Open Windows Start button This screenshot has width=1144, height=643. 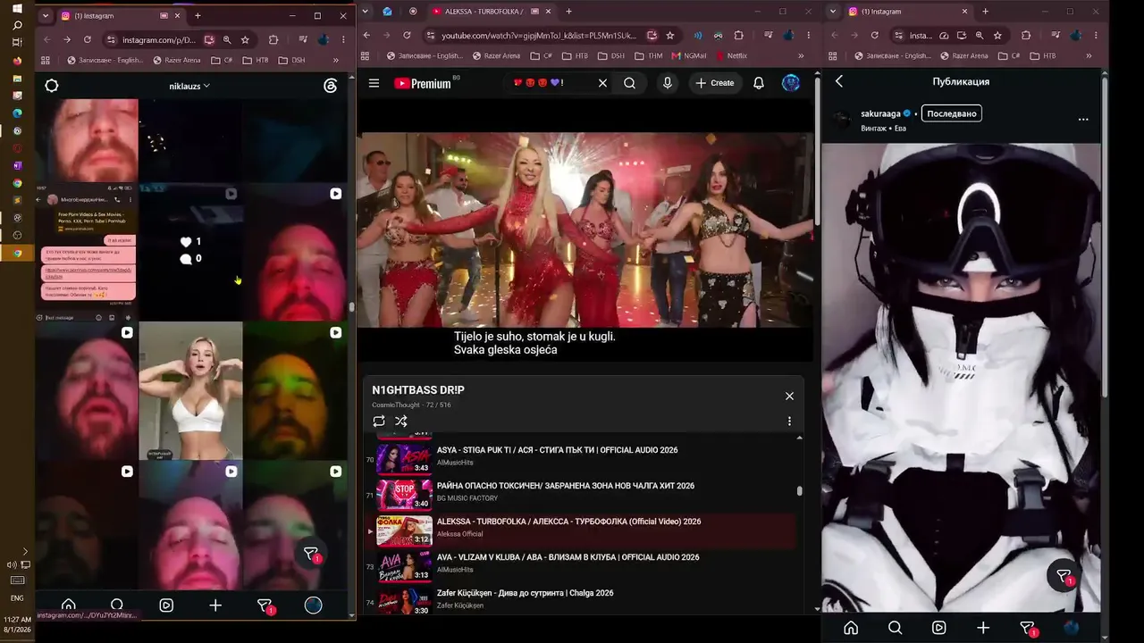click(x=17, y=7)
